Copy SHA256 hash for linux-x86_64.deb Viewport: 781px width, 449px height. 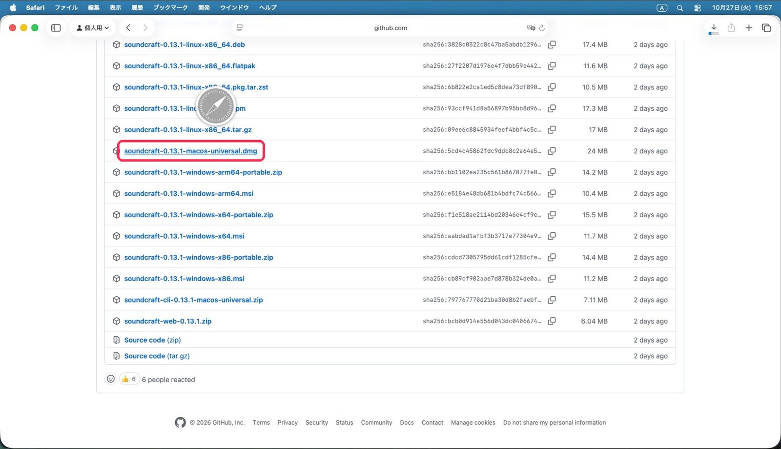point(552,44)
